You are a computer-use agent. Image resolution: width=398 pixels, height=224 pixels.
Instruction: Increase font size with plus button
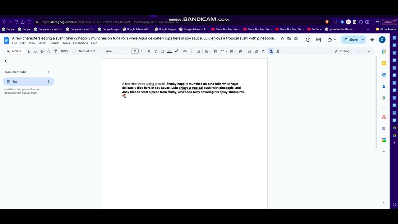click(142, 51)
